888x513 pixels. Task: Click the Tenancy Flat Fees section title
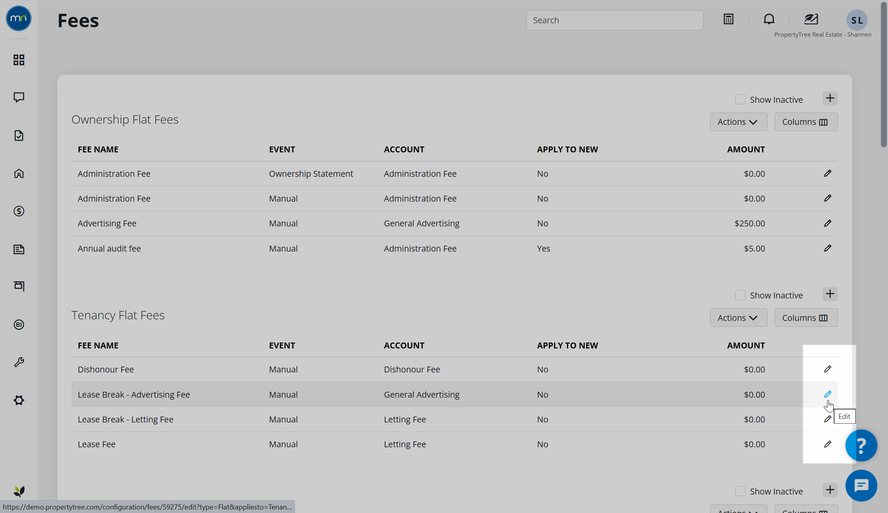tap(118, 315)
